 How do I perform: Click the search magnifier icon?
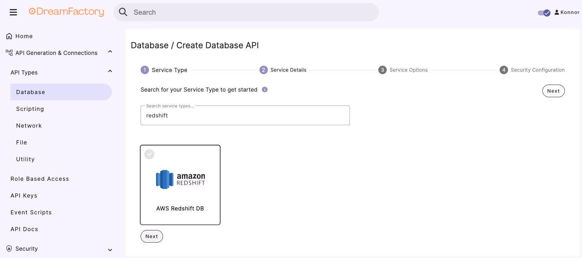click(x=123, y=12)
